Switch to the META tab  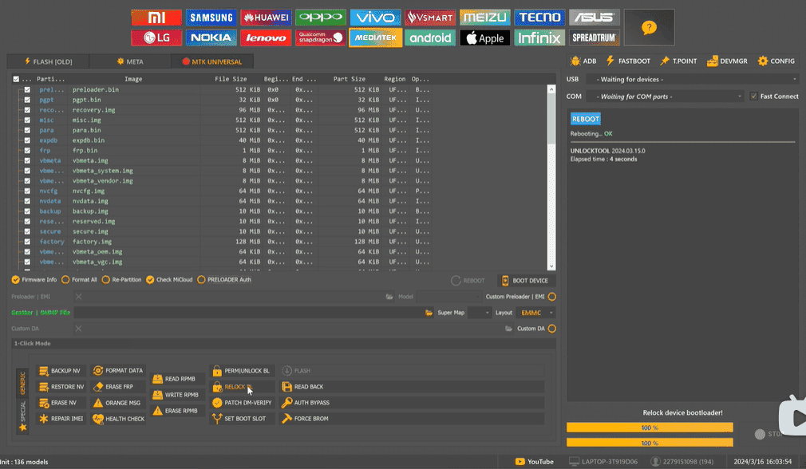pos(130,61)
